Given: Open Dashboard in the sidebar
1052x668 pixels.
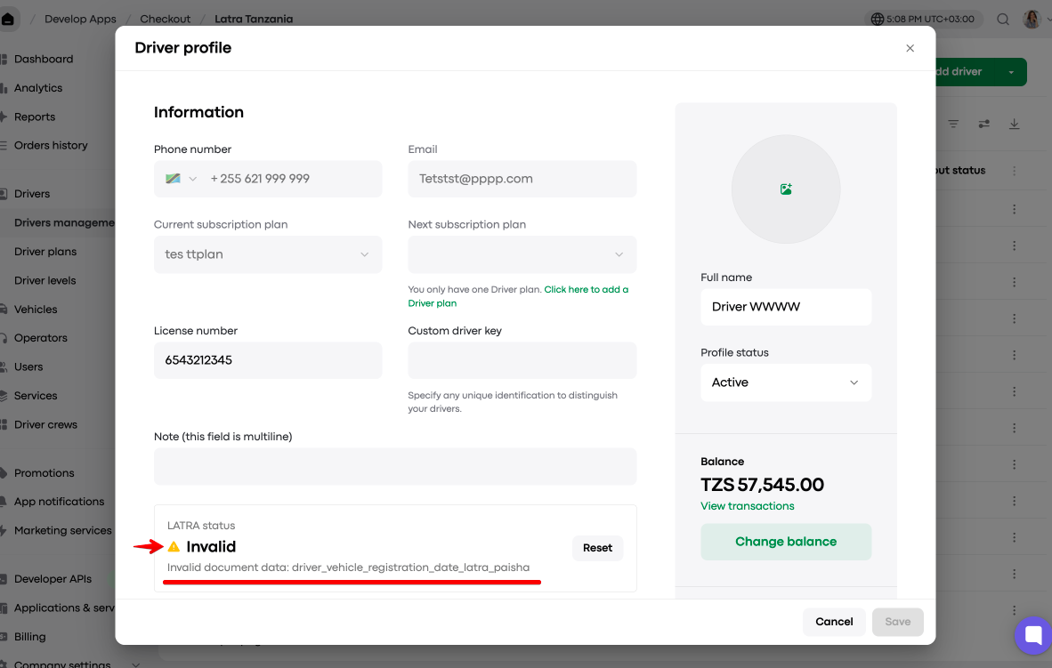Looking at the screenshot, I should click(44, 59).
